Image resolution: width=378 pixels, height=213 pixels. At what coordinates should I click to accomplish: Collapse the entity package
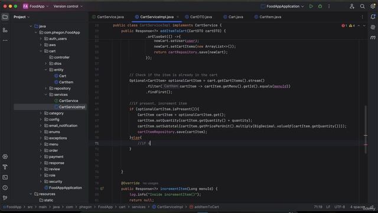(46, 70)
